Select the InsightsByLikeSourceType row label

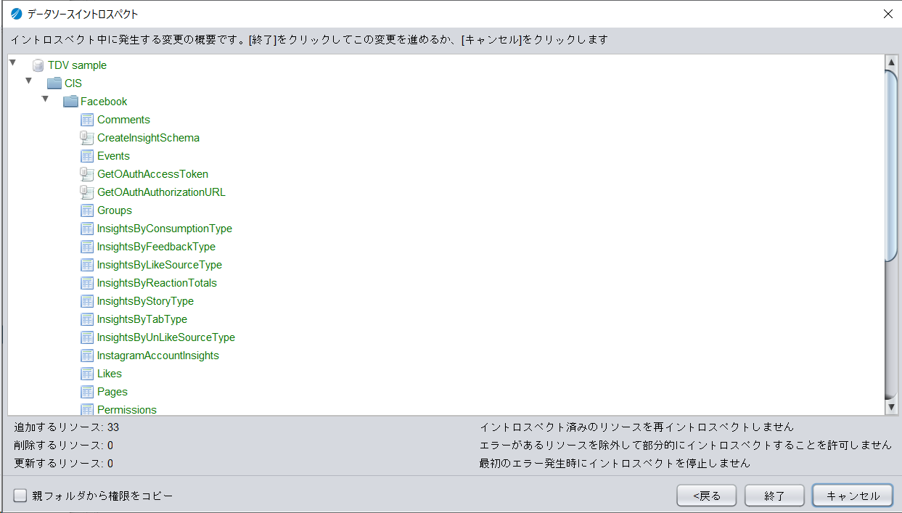[x=160, y=265]
